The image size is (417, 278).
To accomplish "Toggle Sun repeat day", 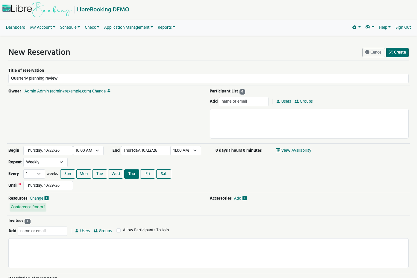I will coord(68,174).
